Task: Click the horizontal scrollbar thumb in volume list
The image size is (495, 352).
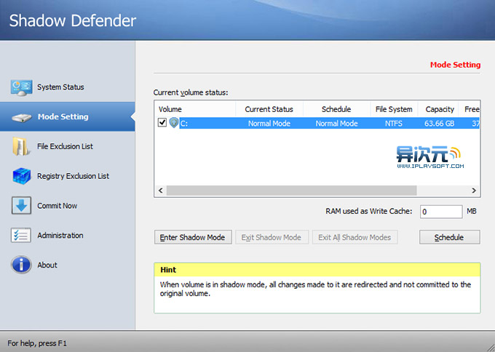Action: pos(291,191)
